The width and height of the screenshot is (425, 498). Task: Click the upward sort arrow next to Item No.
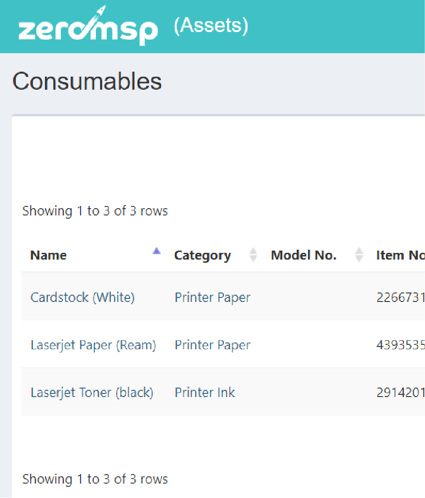click(x=423, y=251)
